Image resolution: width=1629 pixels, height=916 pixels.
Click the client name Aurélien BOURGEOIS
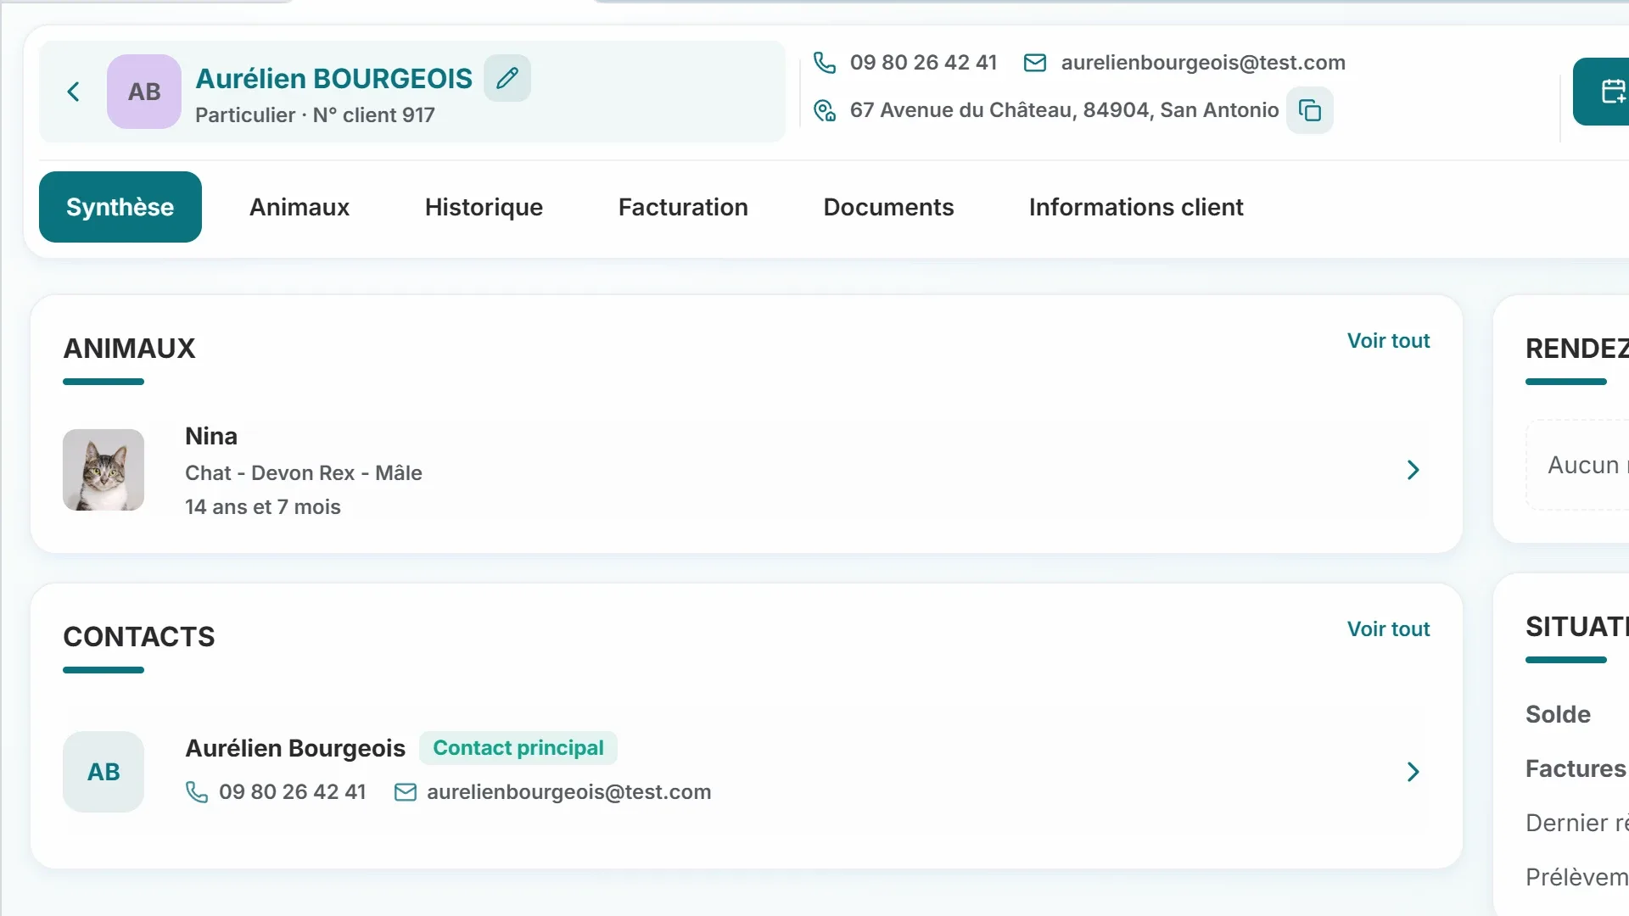pos(333,78)
